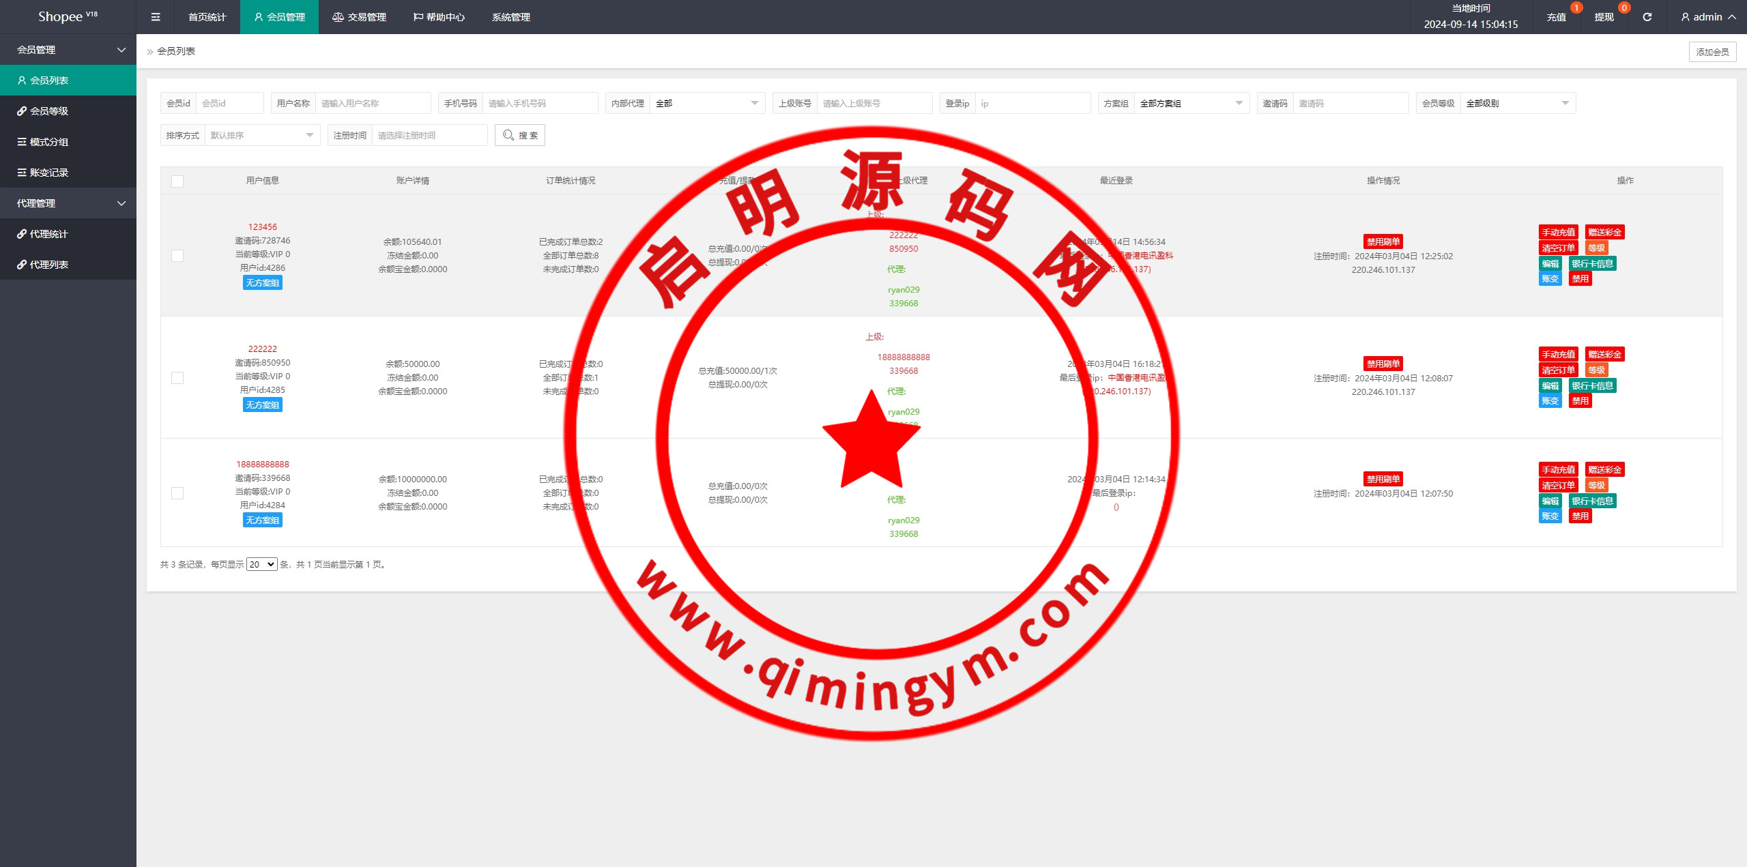Click the search magnifier button
1747x867 pixels.
pyautogui.click(x=520, y=135)
